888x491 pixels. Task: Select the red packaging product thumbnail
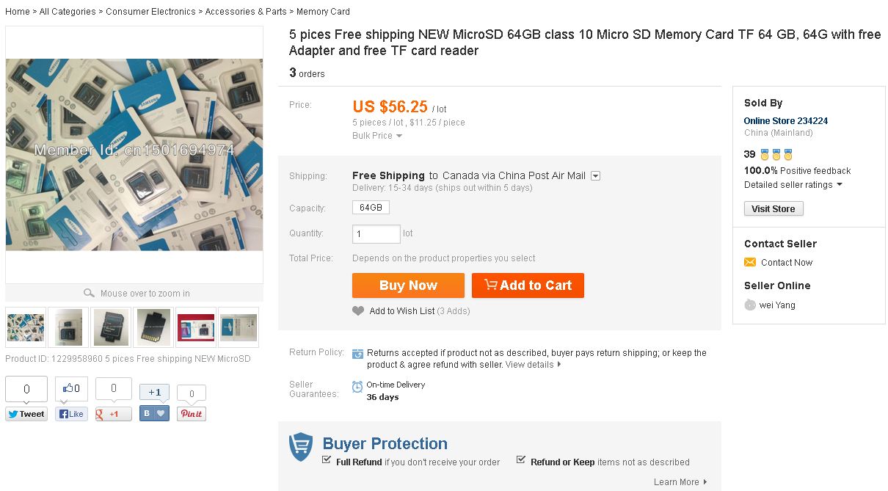pyautogui.click(x=196, y=327)
